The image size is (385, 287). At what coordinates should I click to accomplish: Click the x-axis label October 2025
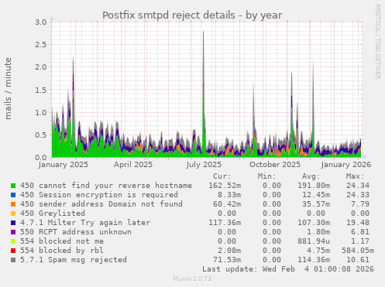click(275, 165)
